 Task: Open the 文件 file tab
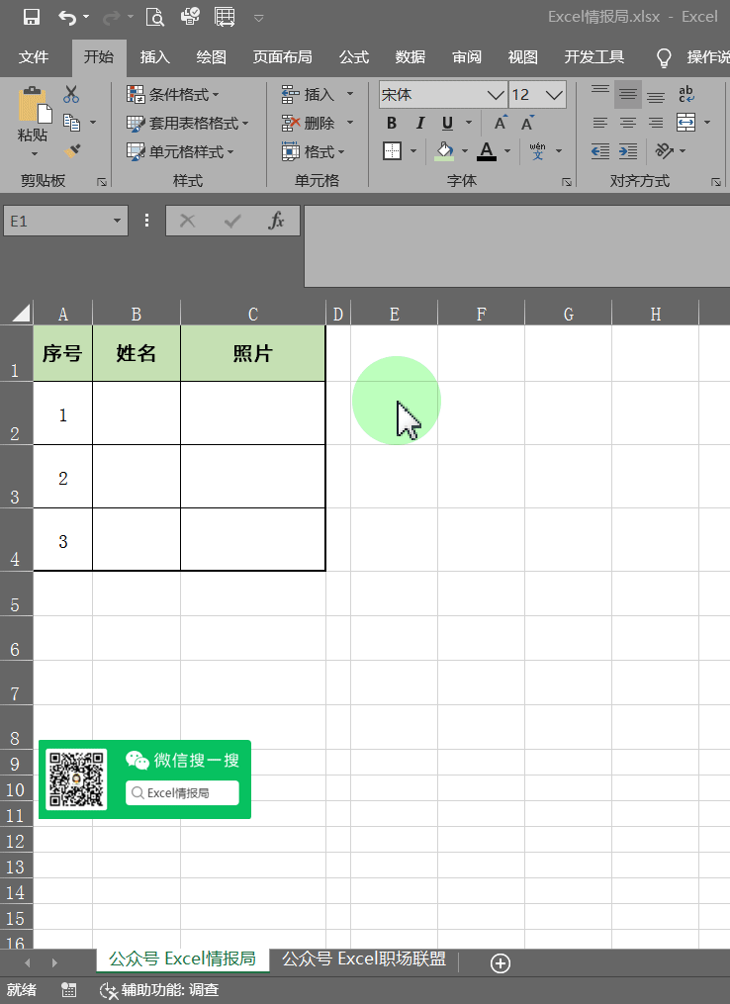[34, 57]
